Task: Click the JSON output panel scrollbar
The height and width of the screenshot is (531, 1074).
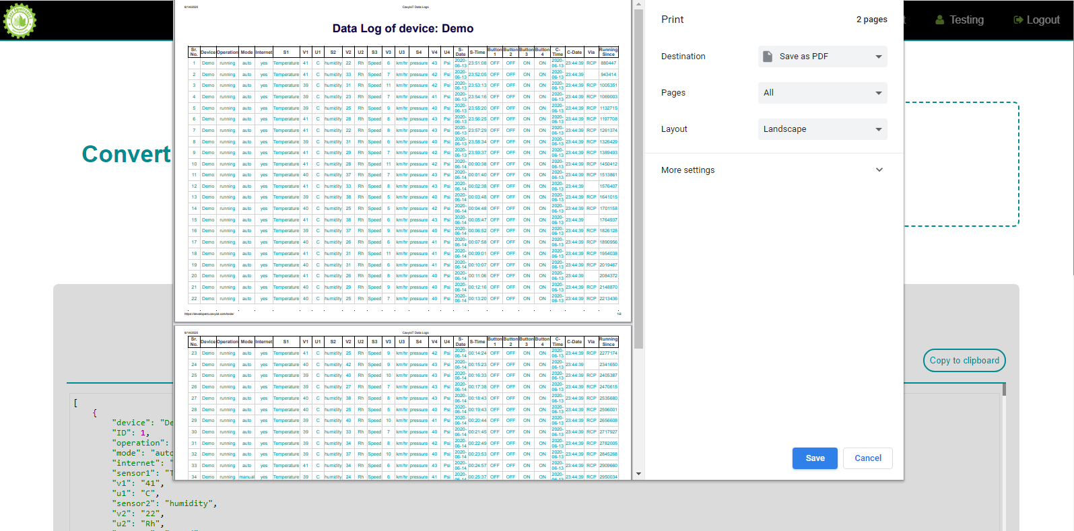Action: (1003, 390)
